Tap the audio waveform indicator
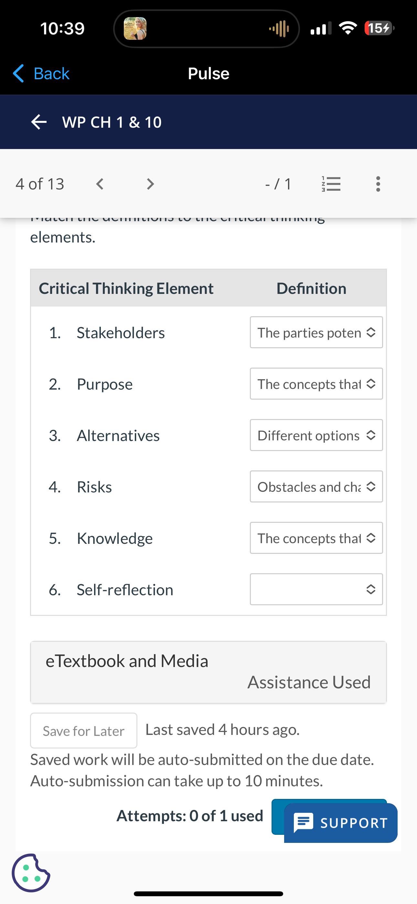The height and width of the screenshot is (904, 417). point(279,28)
